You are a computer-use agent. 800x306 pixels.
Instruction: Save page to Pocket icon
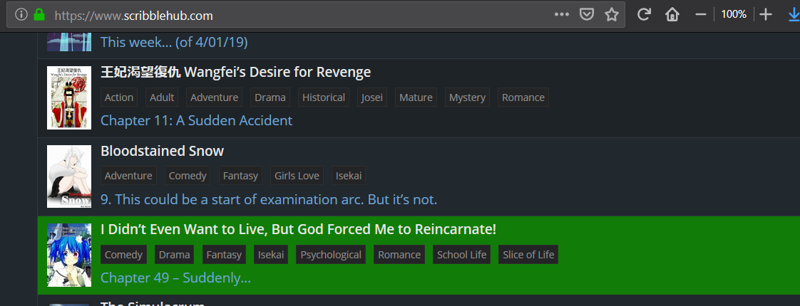586,15
